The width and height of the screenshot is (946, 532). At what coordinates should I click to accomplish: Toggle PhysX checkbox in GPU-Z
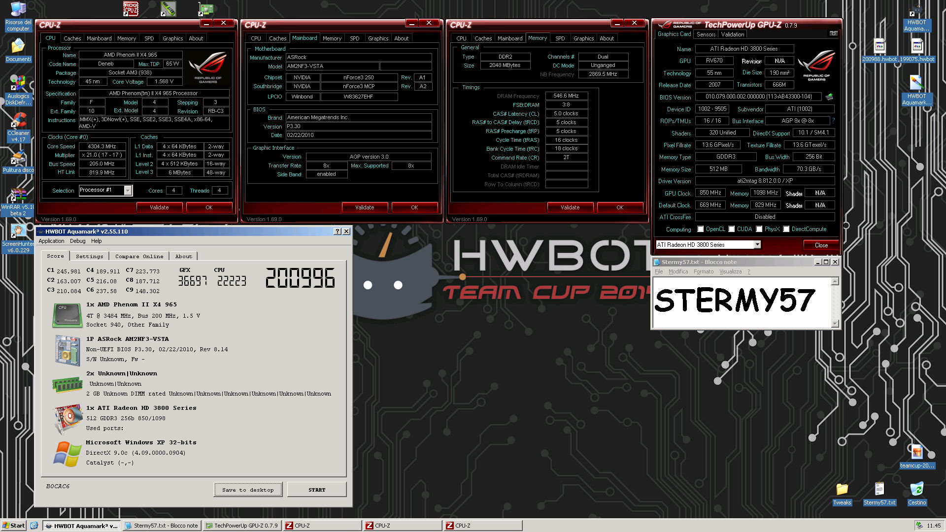tap(759, 229)
